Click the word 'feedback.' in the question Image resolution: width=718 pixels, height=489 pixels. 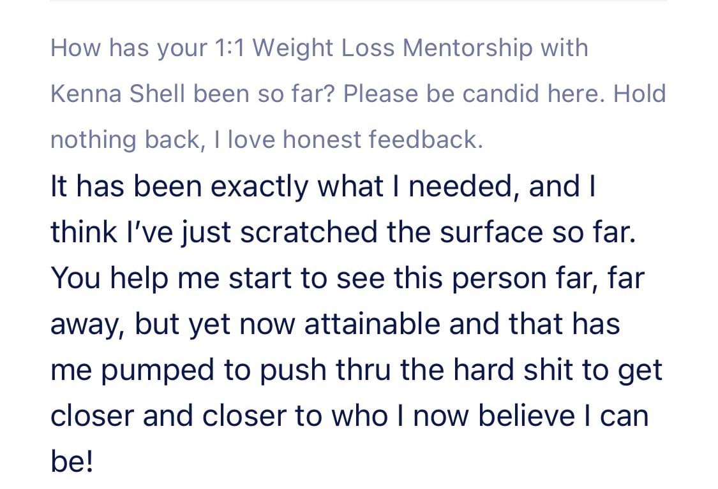pyautogui.click(x=426, y=139)
